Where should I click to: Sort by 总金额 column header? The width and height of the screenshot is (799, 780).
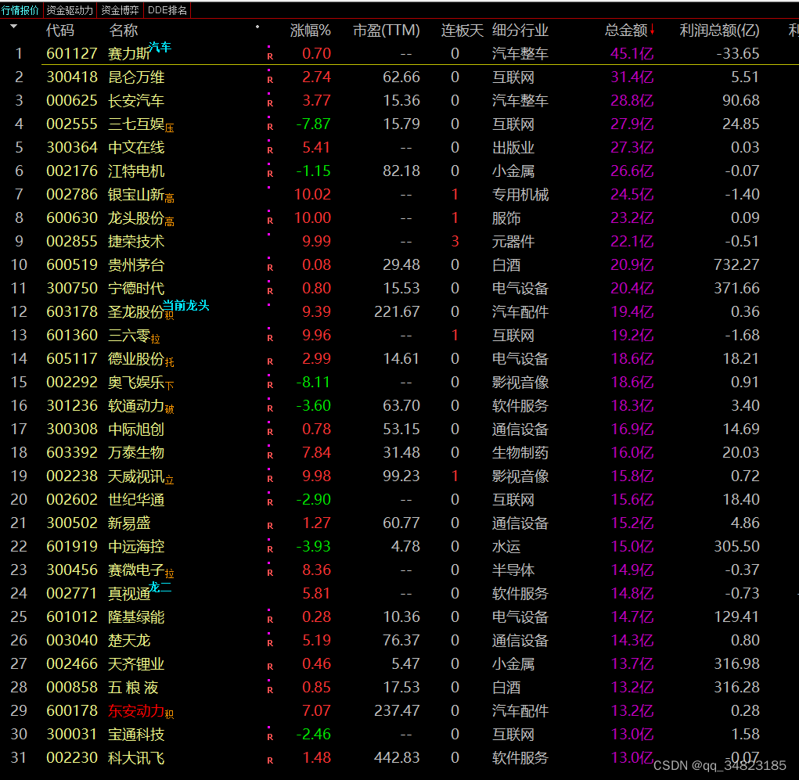(x=626, y=31)
